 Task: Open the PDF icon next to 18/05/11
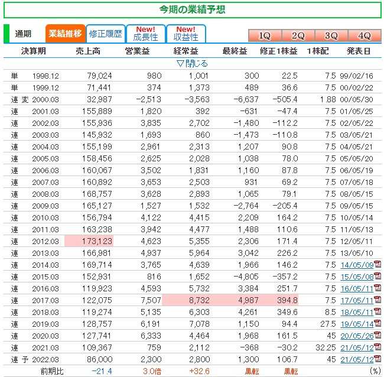pos(377,312)
